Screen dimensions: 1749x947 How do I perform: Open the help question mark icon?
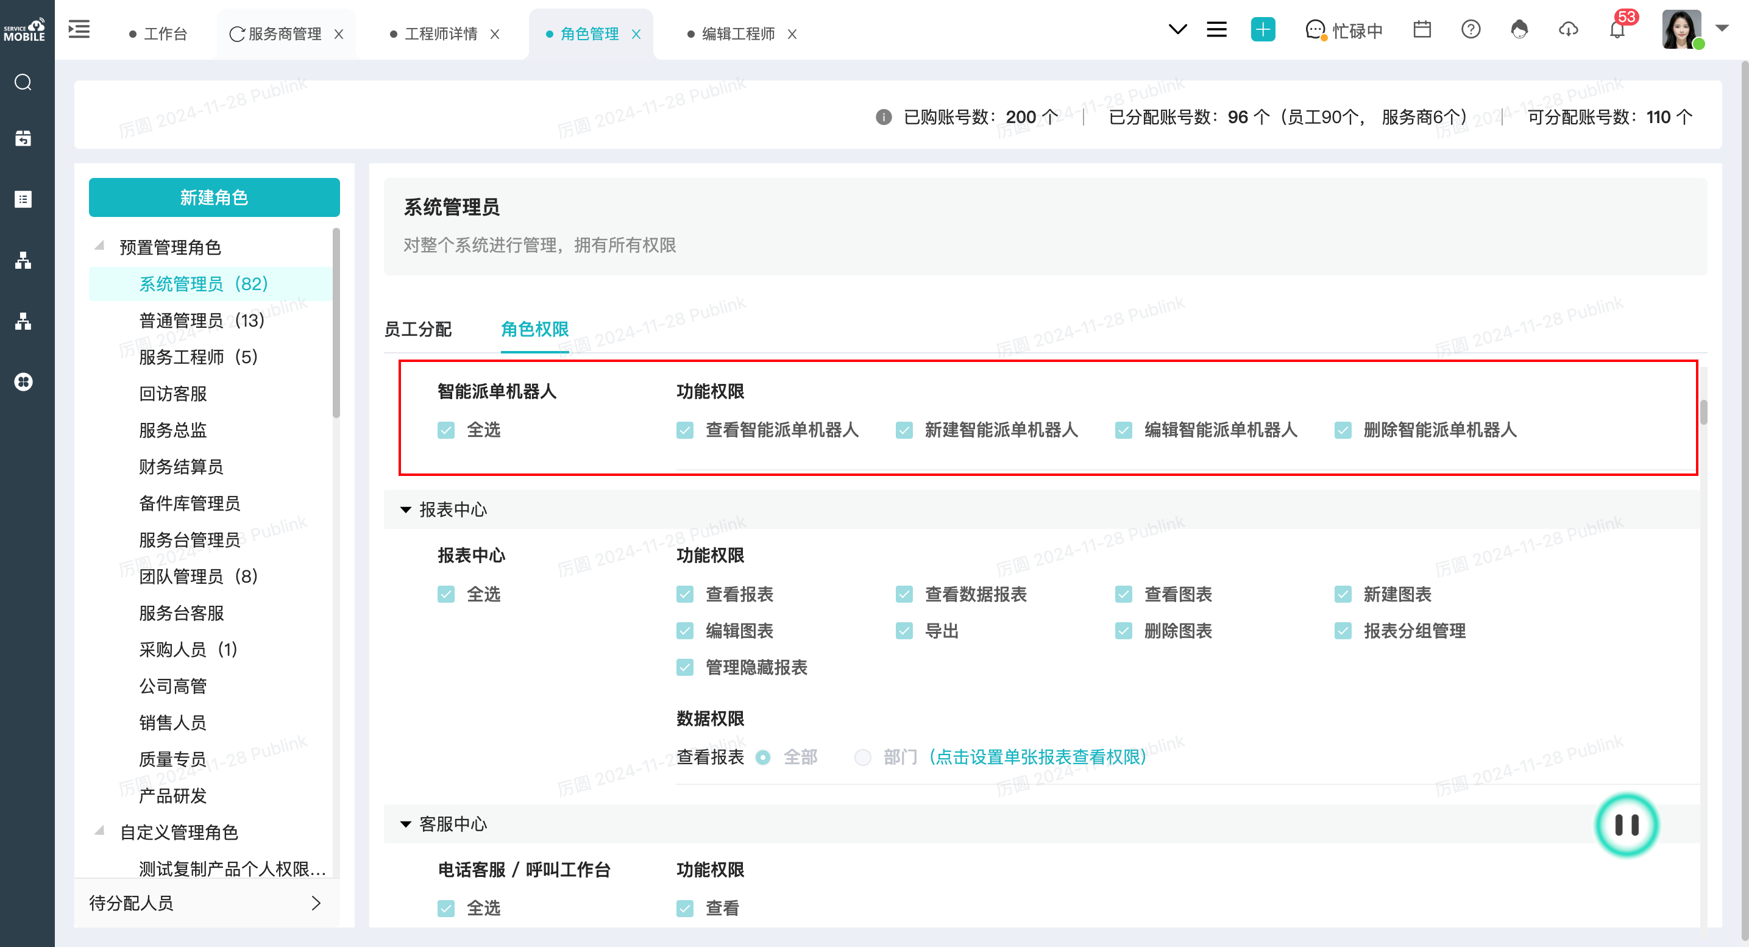point(1471,29)
